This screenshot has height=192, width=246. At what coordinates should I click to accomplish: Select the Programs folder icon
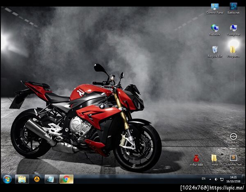click(233, 52)
